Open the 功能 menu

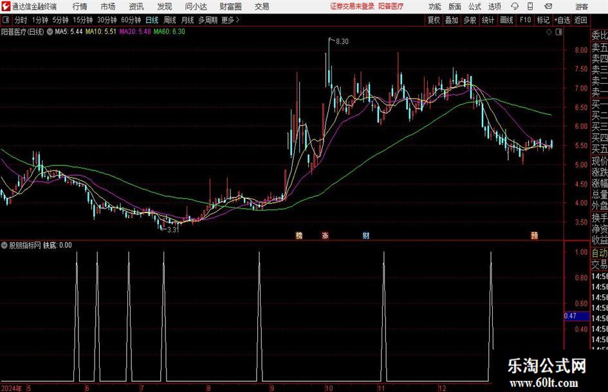(435, 6)
